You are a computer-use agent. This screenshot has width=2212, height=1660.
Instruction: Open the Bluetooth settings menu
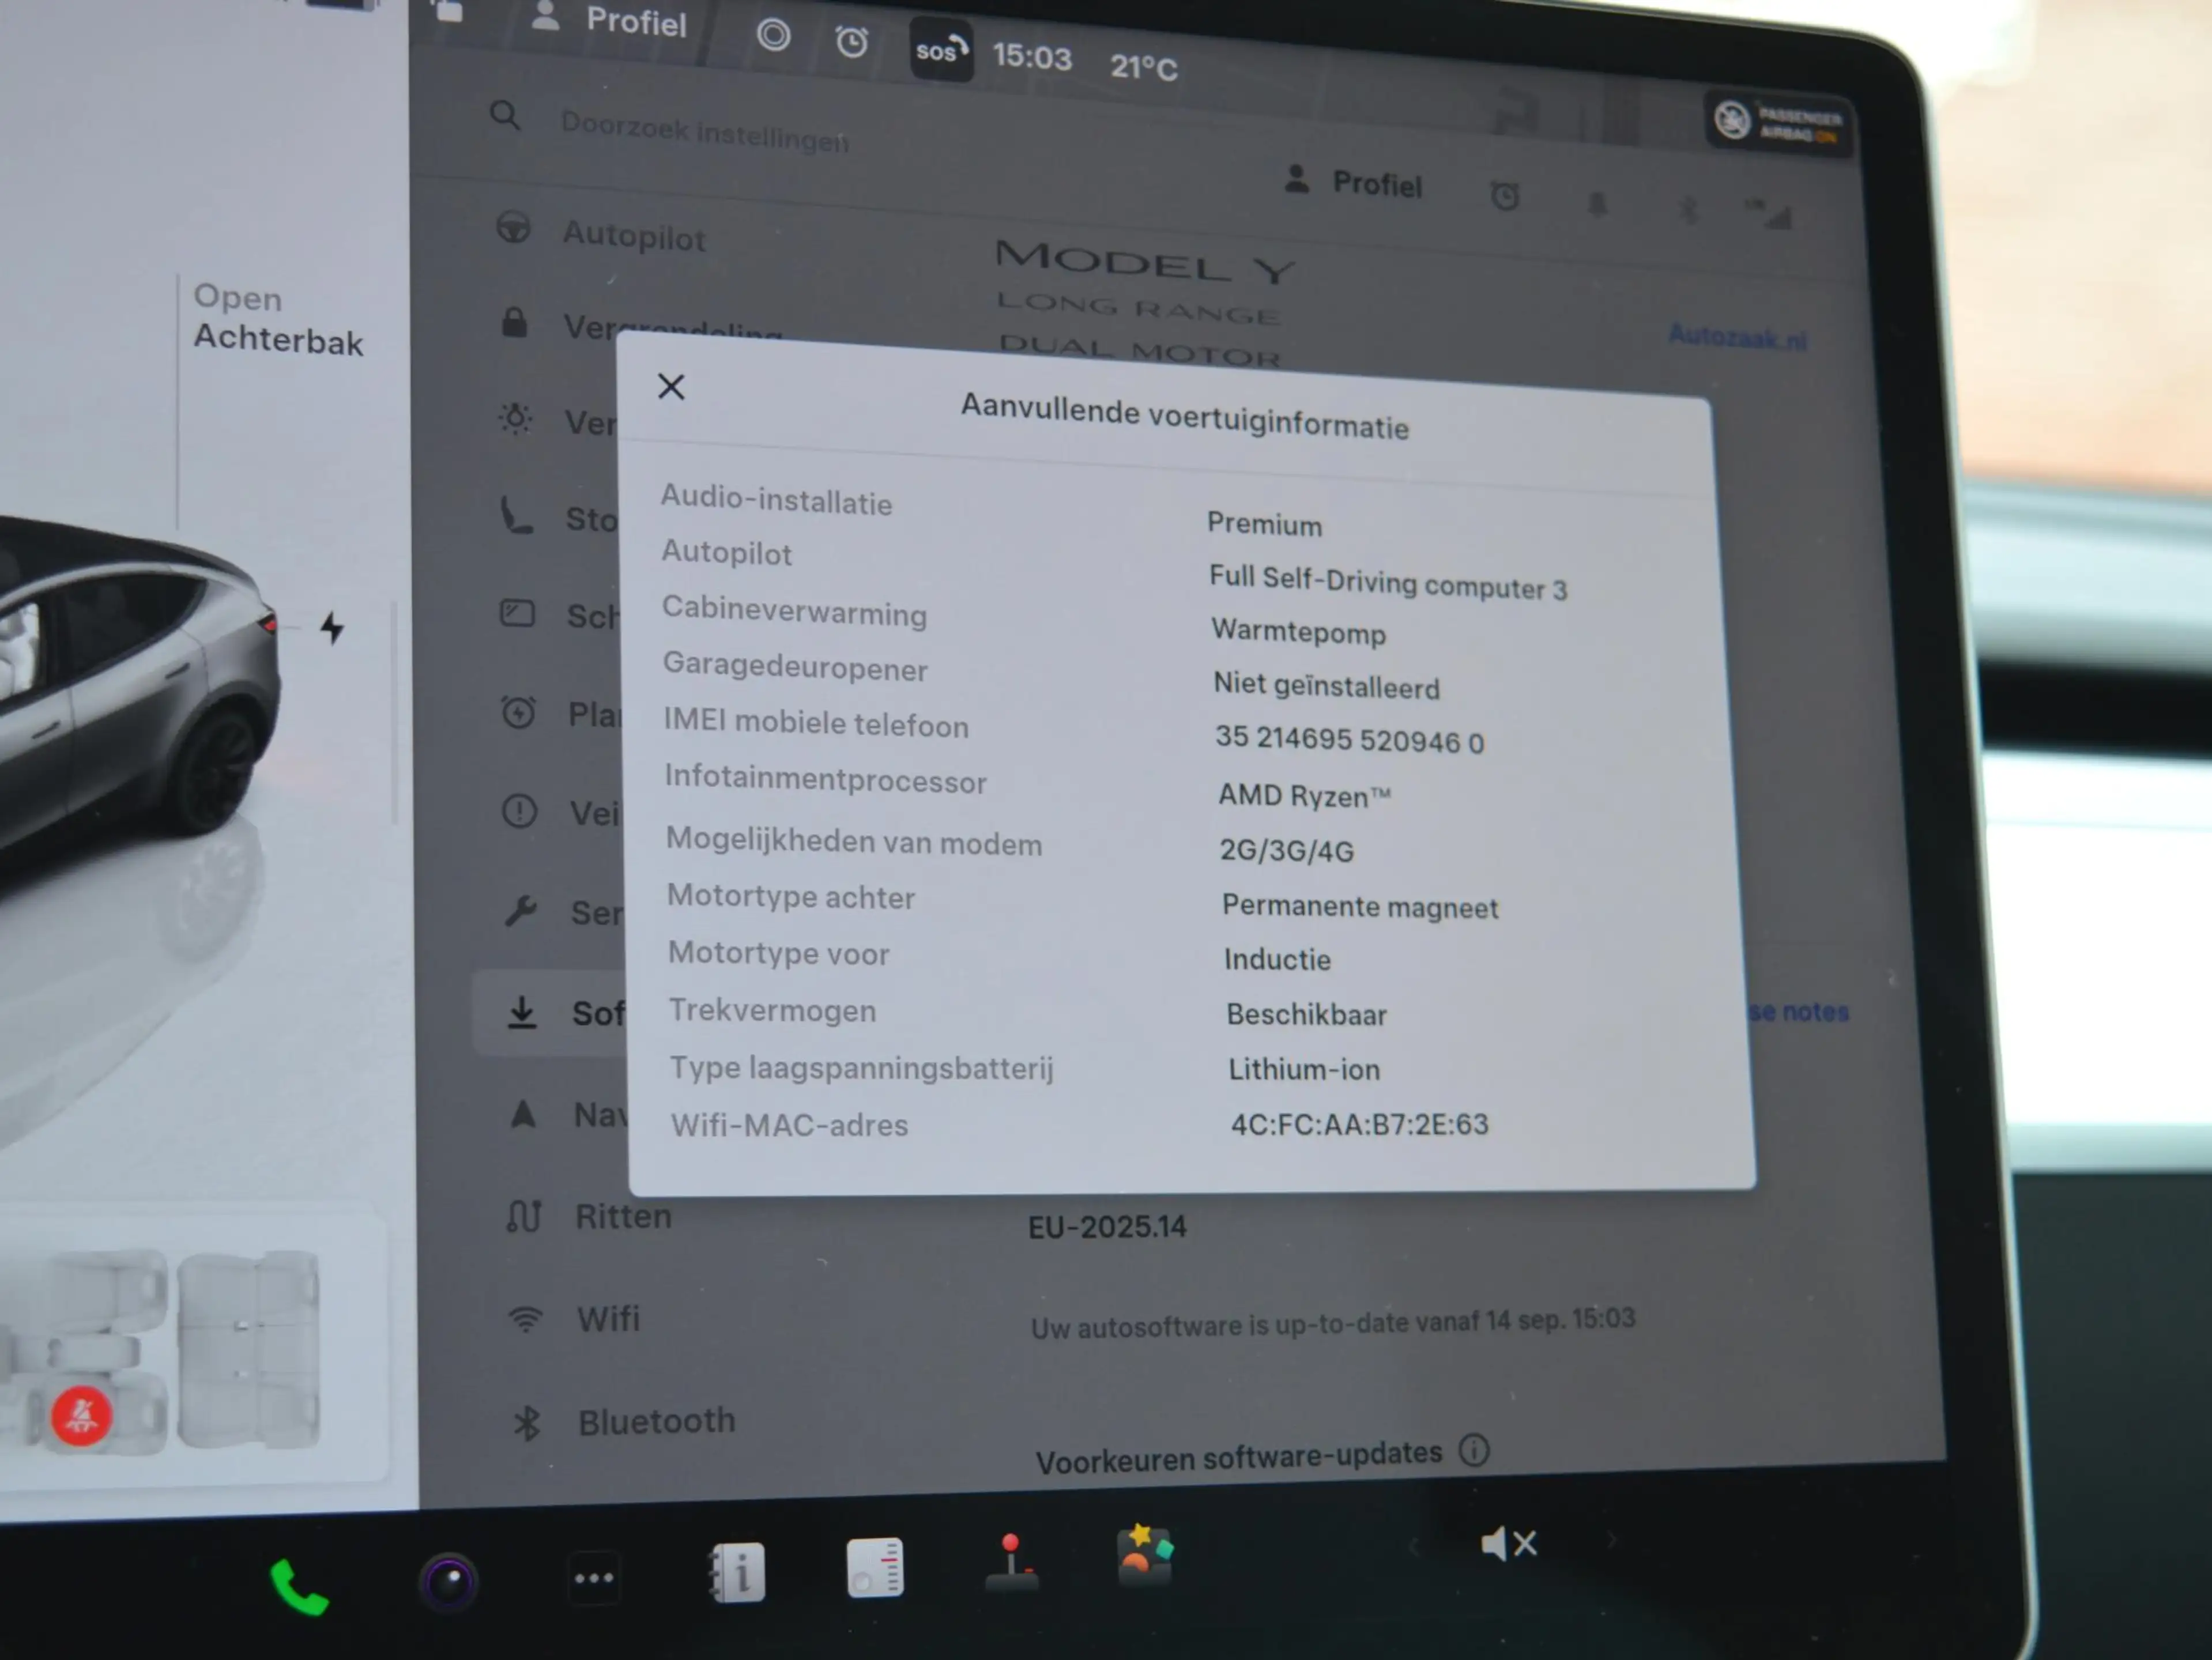(624, 1421)
